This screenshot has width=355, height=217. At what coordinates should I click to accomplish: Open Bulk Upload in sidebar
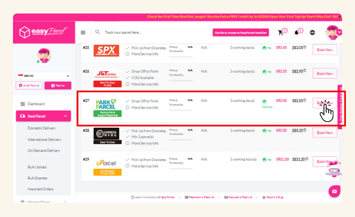pyautogui.click(x=37, y=167)
